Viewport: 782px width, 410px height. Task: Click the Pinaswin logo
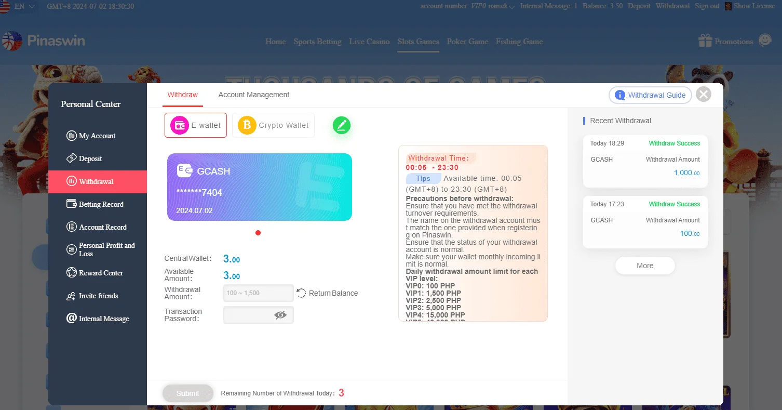tap(43, 41)
